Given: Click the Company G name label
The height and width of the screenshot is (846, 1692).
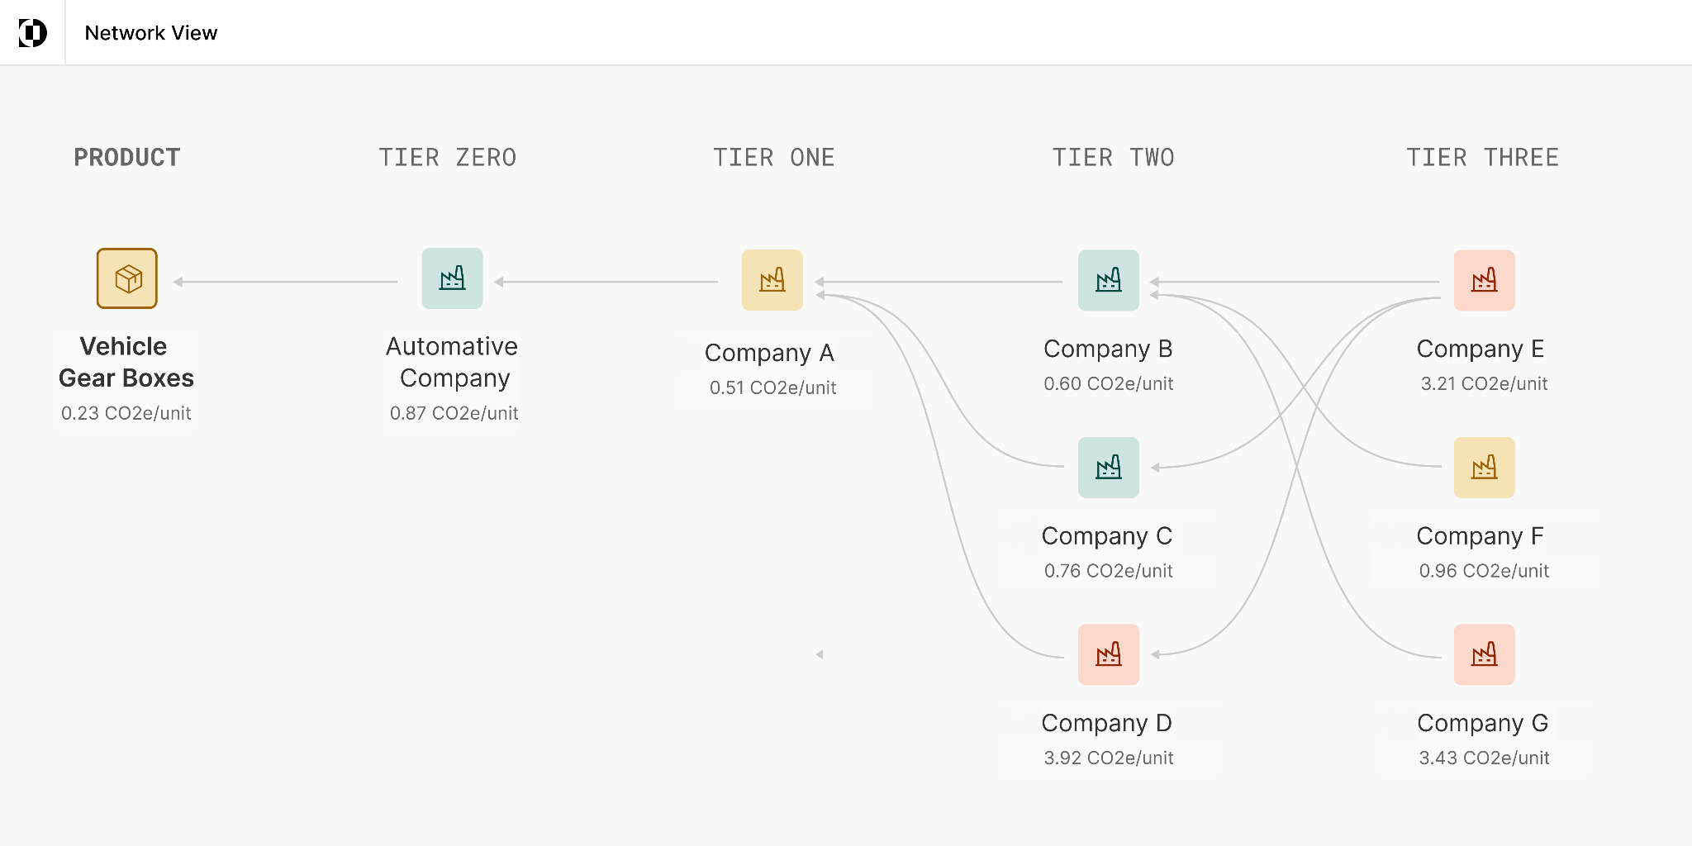Looking at the screenshot, I should 1482,723.
